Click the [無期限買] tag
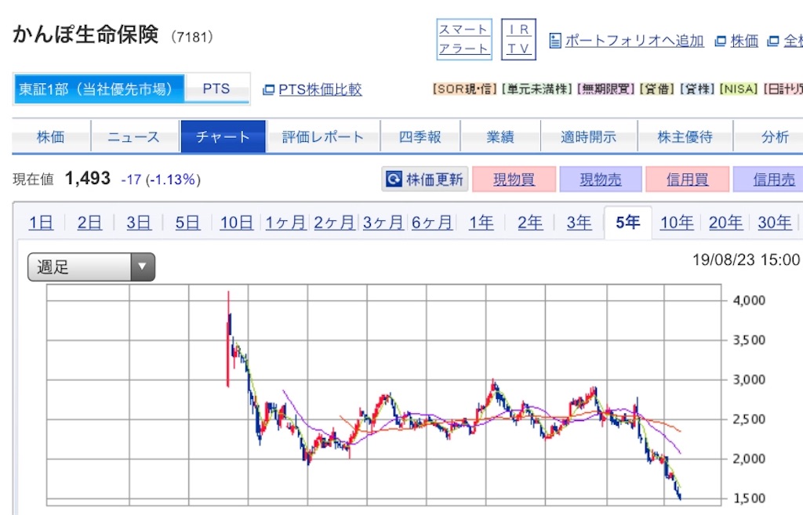This screenshot has height=515, width=803. pos(606,89)
